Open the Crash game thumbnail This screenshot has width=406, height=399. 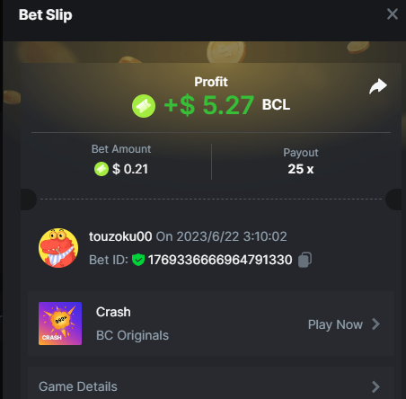(x=60, y=324)
